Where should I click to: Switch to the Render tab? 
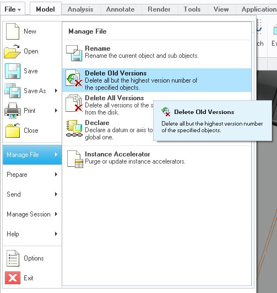point(159,9)
